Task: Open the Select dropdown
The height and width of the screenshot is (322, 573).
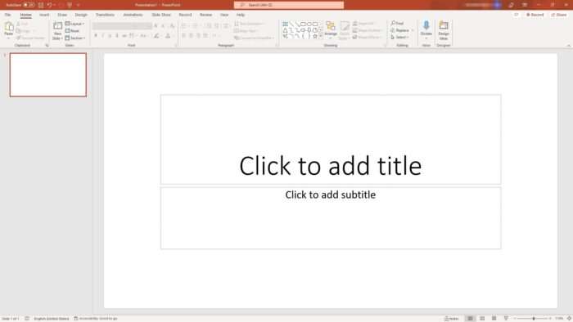Action: 399,38
